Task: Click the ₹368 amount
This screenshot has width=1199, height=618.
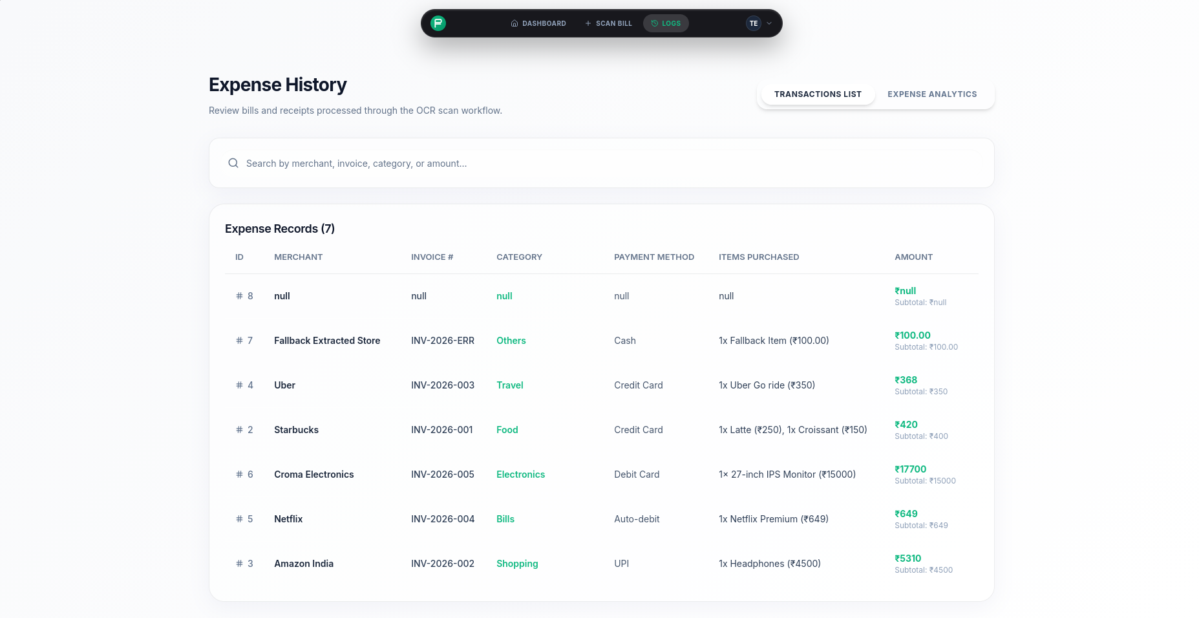Action: pyautogui.click(x=906, y=380)
